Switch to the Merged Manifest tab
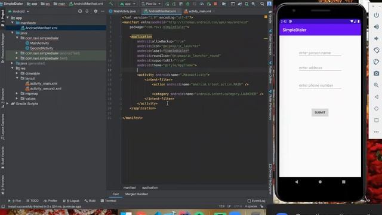382x215 pixels. 137,194
